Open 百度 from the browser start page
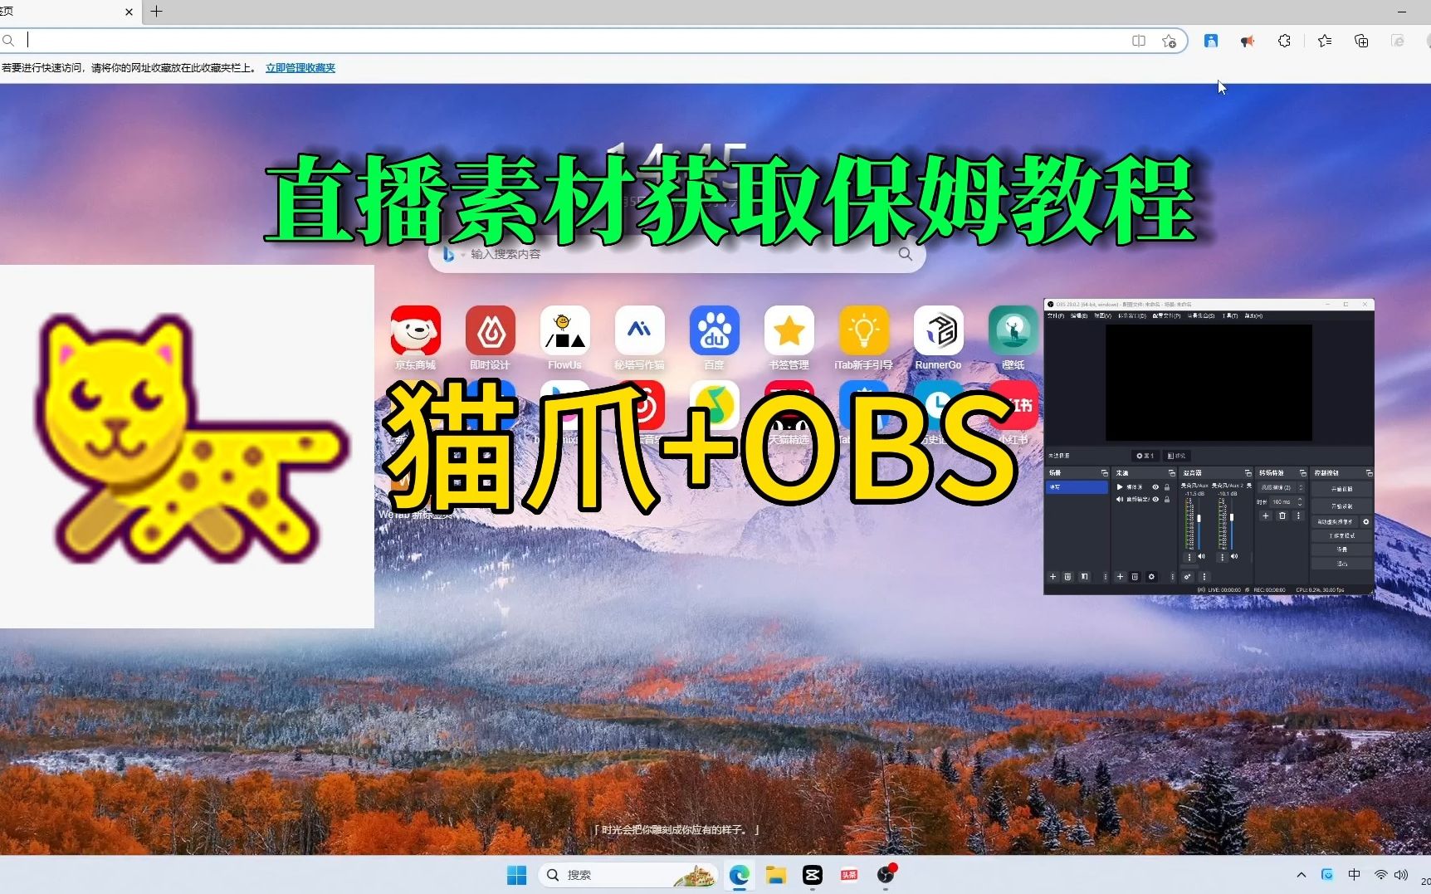This screenshot has width=1431, height=894. (x=714, y=330)
